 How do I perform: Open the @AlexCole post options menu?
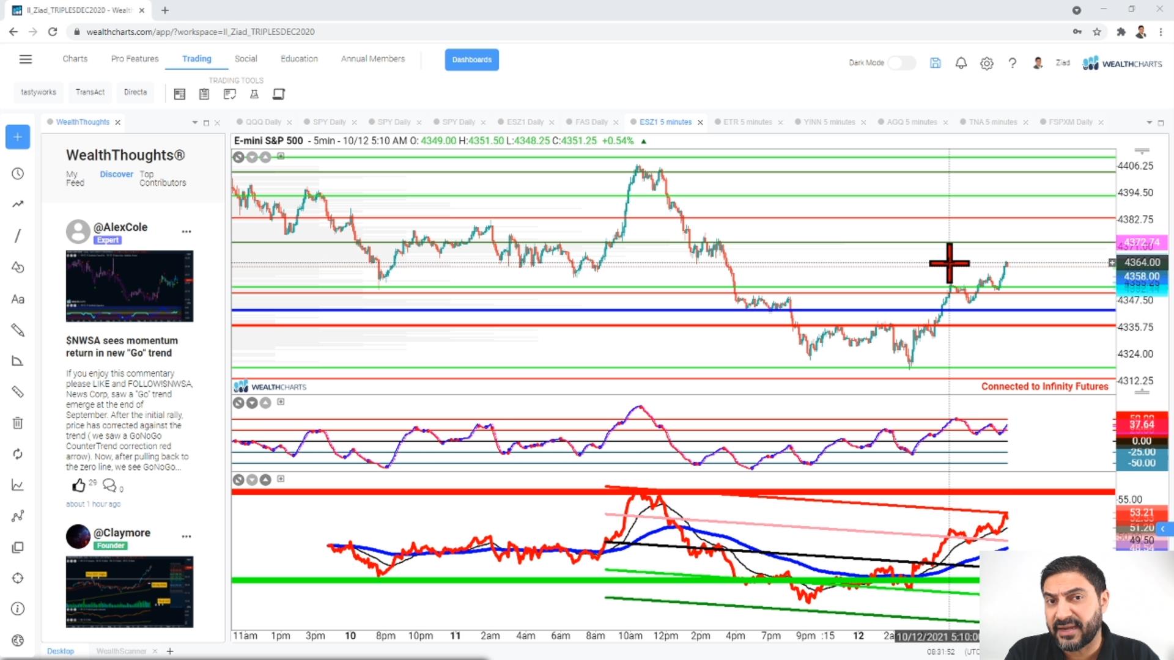click(186, 232)
